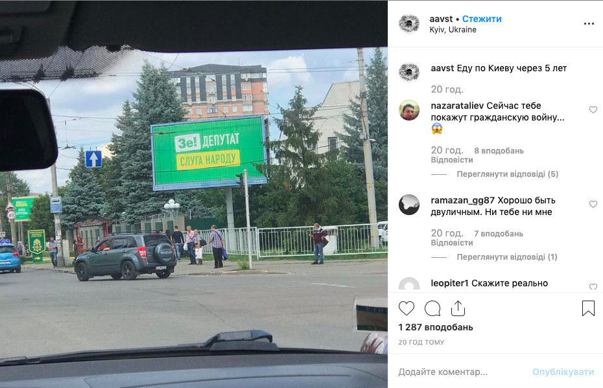
Task: Open nazarataliev's profile avatar
Action: [408, 110]
